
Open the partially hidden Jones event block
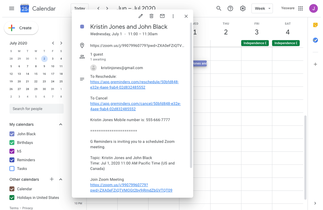tap(200, 64)
